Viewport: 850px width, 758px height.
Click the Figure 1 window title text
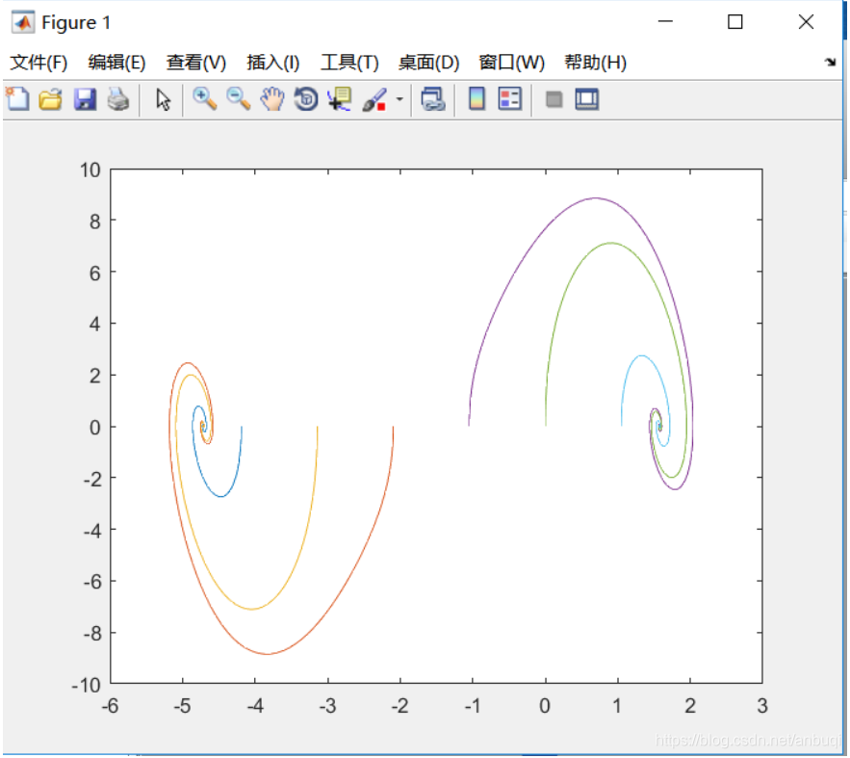pyautogui.click(x=76, y=23)
